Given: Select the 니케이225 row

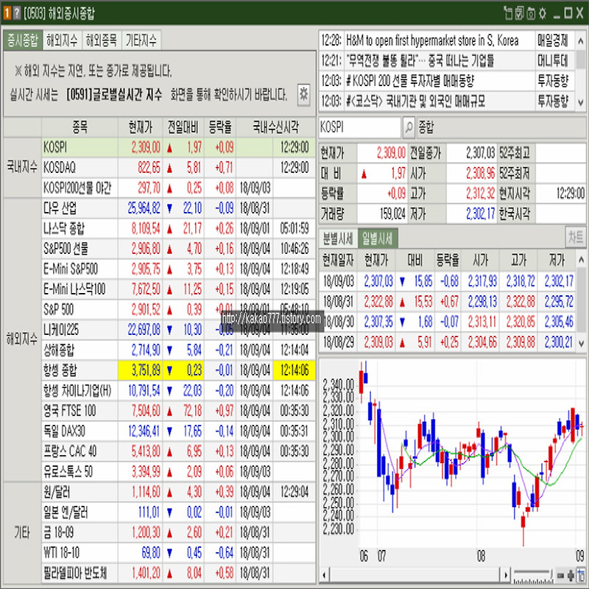Looking at the screenshot, I should pos(178,330).
